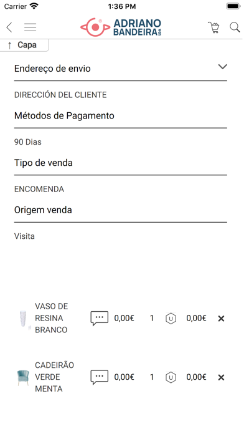Open Origem venda selector

coord(121,210)
